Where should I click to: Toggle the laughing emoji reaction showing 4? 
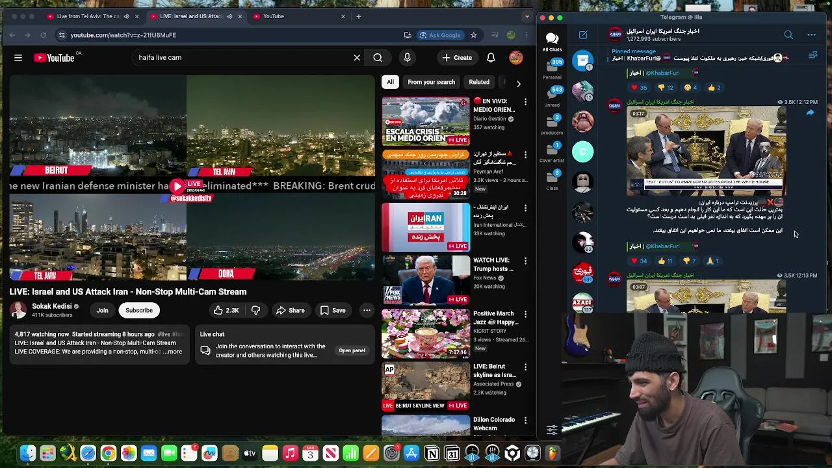(x=690, y=88)
